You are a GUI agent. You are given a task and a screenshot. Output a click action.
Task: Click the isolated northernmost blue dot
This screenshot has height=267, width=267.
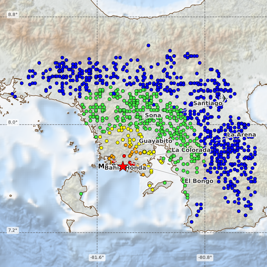click(x=148, y=46)
